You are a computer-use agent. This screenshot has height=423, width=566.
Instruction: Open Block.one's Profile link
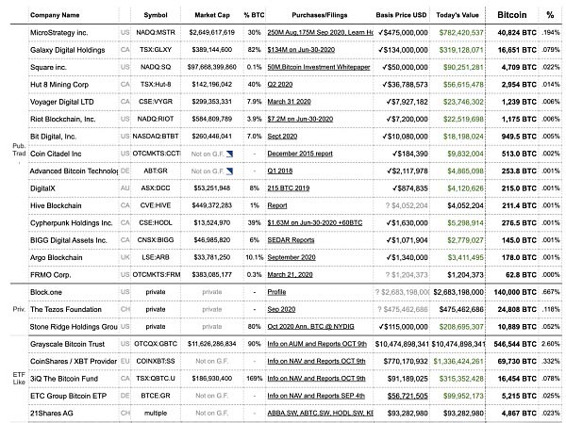276,292
